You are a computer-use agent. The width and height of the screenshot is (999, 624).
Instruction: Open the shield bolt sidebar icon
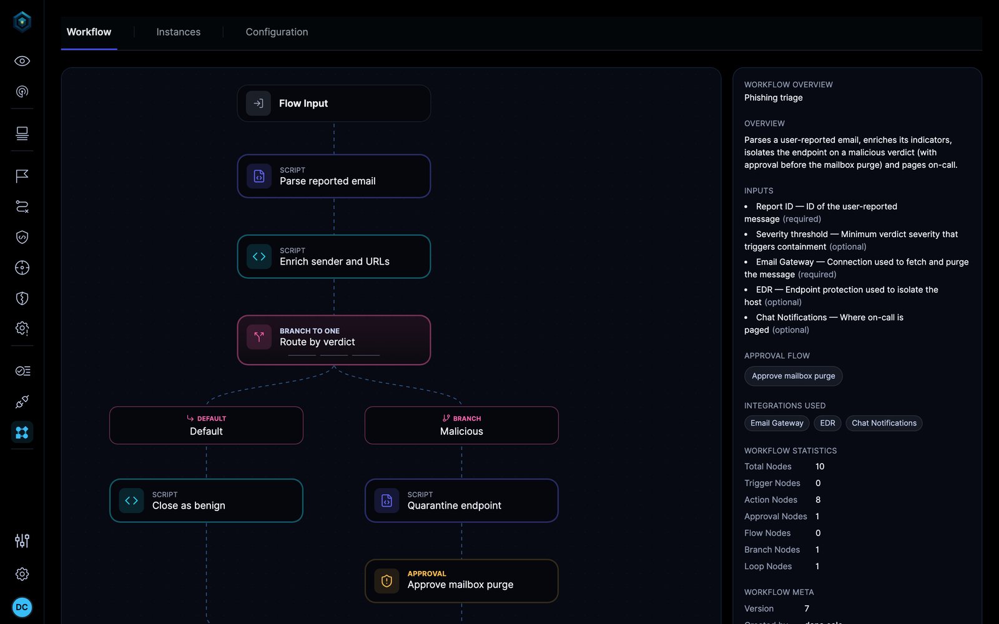[22, 298]
